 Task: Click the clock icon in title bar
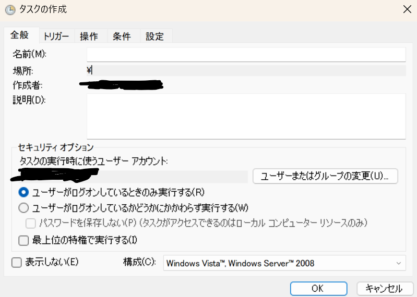click(x=10, y=9)
